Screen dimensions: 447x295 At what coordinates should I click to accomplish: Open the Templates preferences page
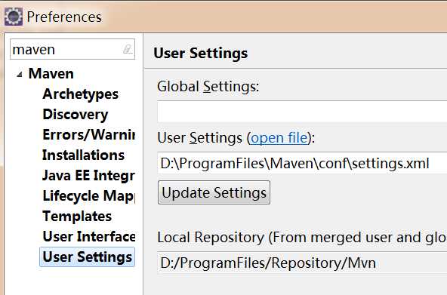pos(77,216)
